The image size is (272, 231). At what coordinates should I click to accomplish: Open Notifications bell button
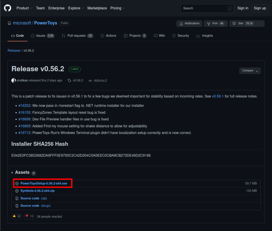pyautogui.click(x=189, y=24)
